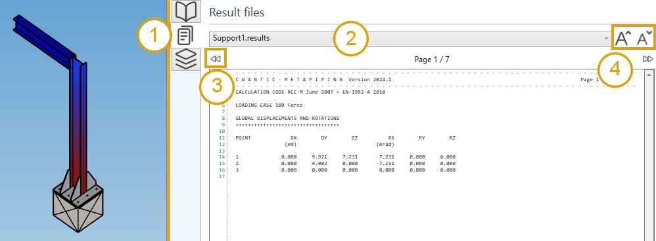Open the Support1.results file dropdown
Image resolution: width=656 pixels, height=241 pixels.
click(x=410, y=39)
